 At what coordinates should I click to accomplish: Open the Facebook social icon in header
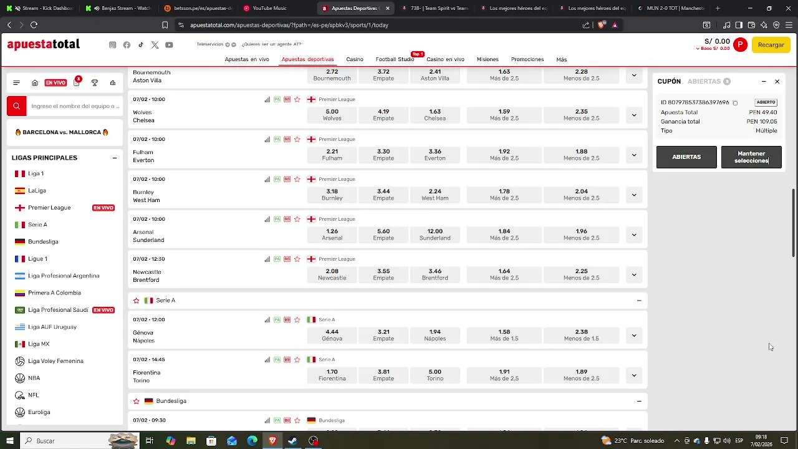127,45
